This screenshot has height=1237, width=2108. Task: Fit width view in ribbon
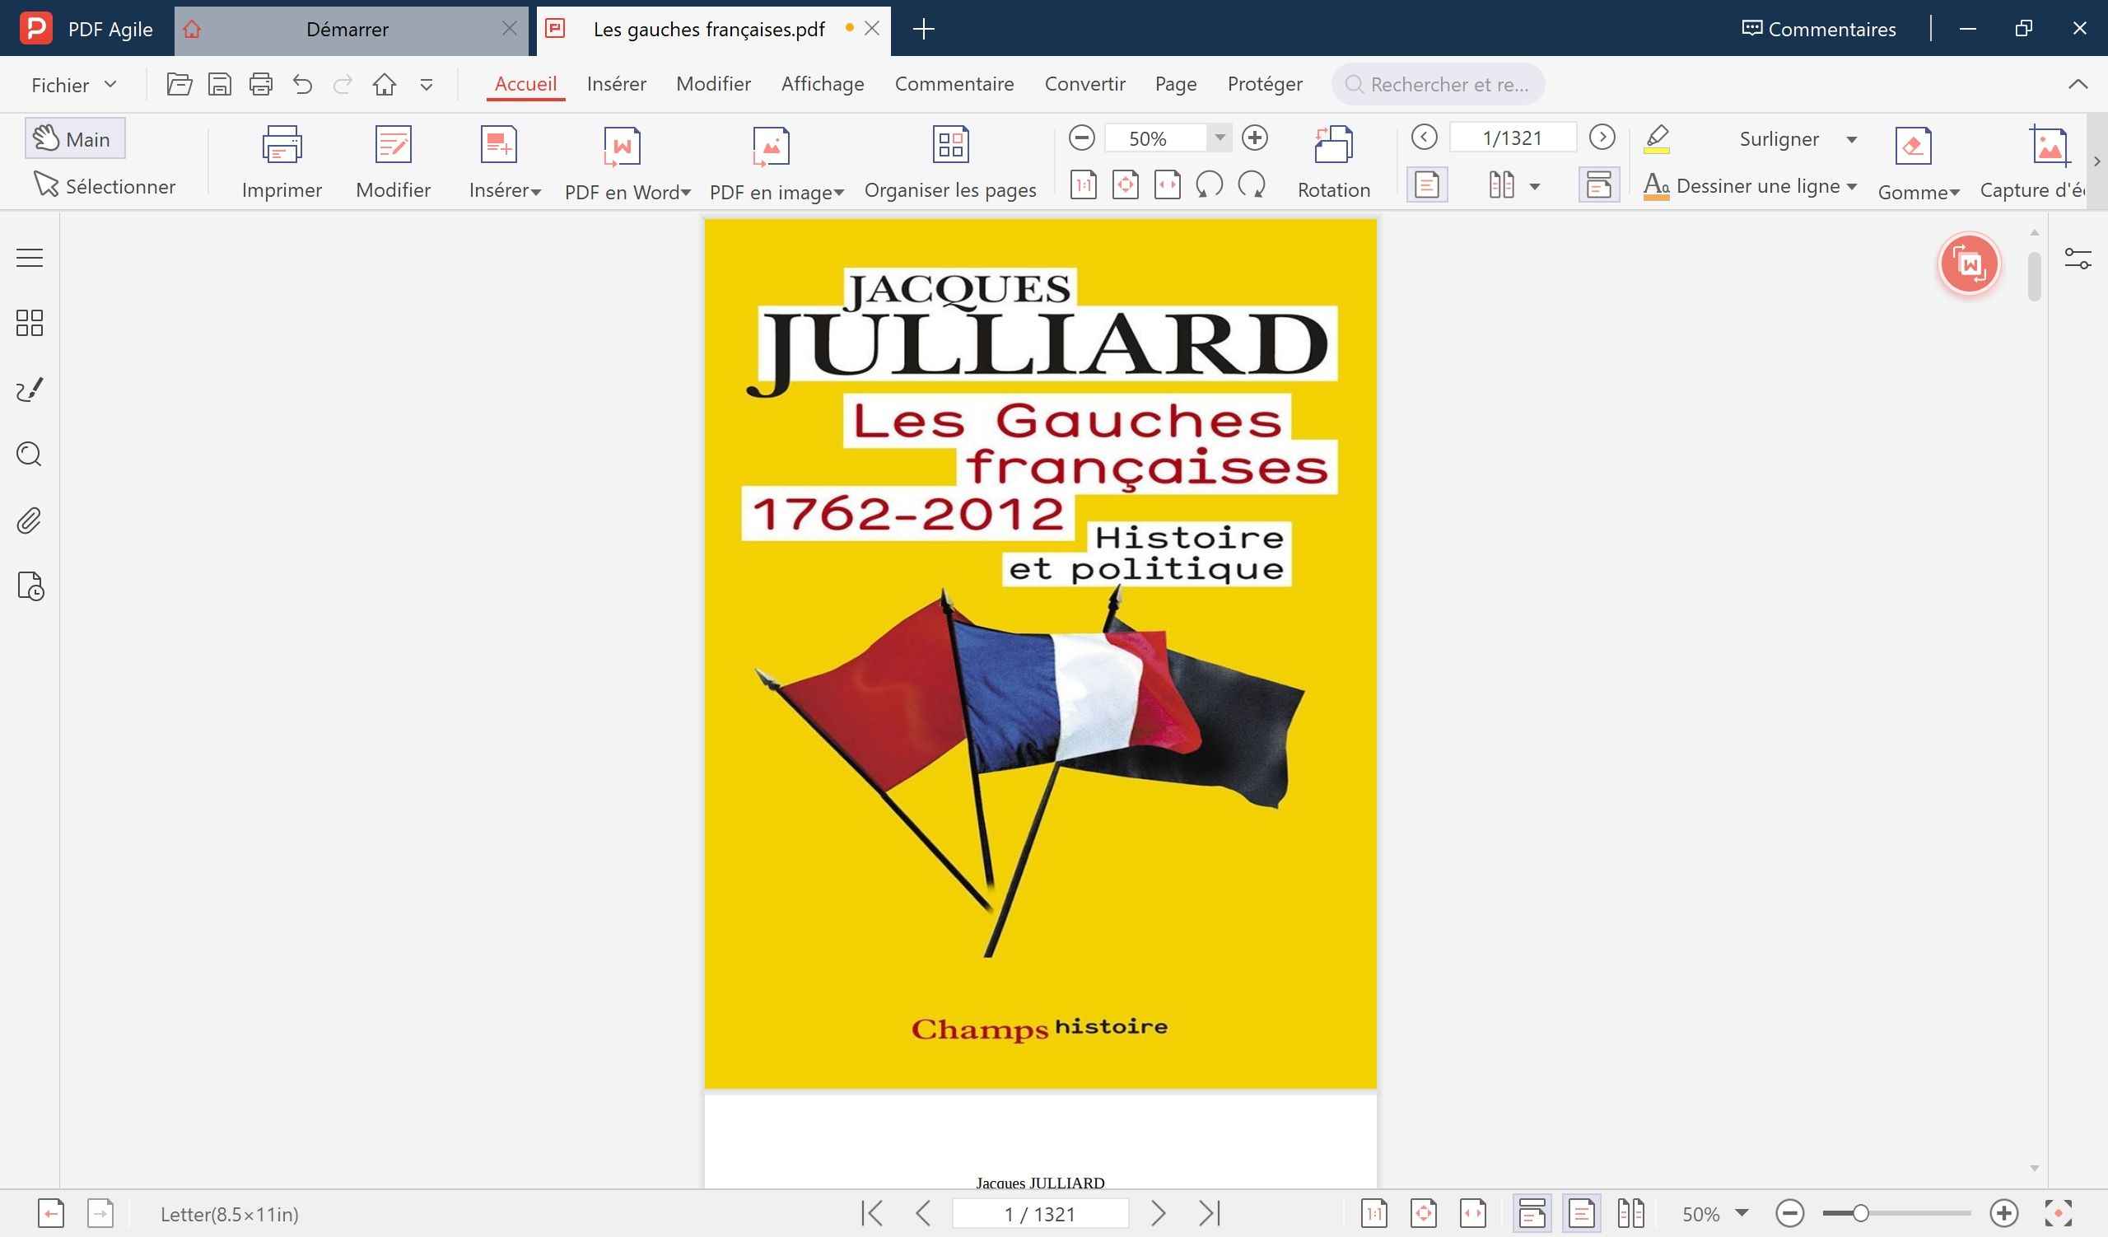tap(1167, 184)
